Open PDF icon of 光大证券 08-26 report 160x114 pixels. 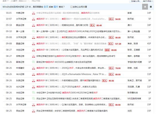pos(34,87)
